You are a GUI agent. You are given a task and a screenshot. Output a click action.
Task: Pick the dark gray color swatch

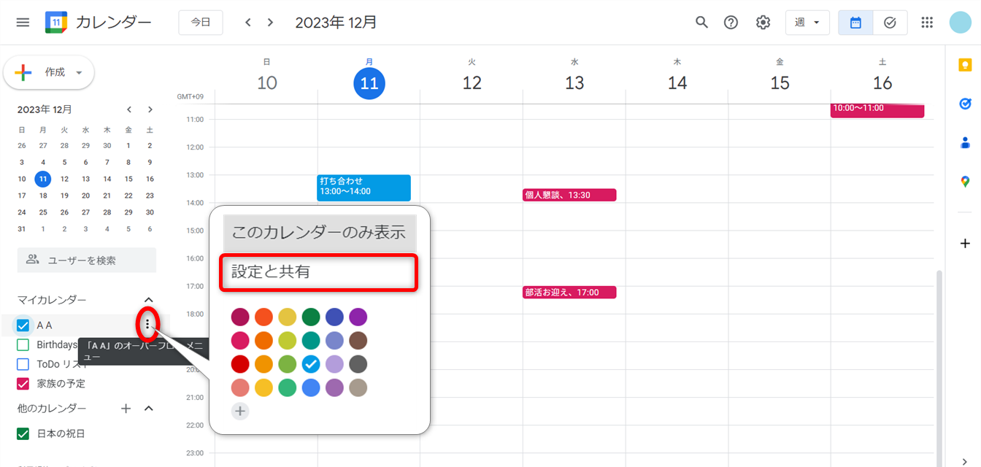click(x=358, y=364)
